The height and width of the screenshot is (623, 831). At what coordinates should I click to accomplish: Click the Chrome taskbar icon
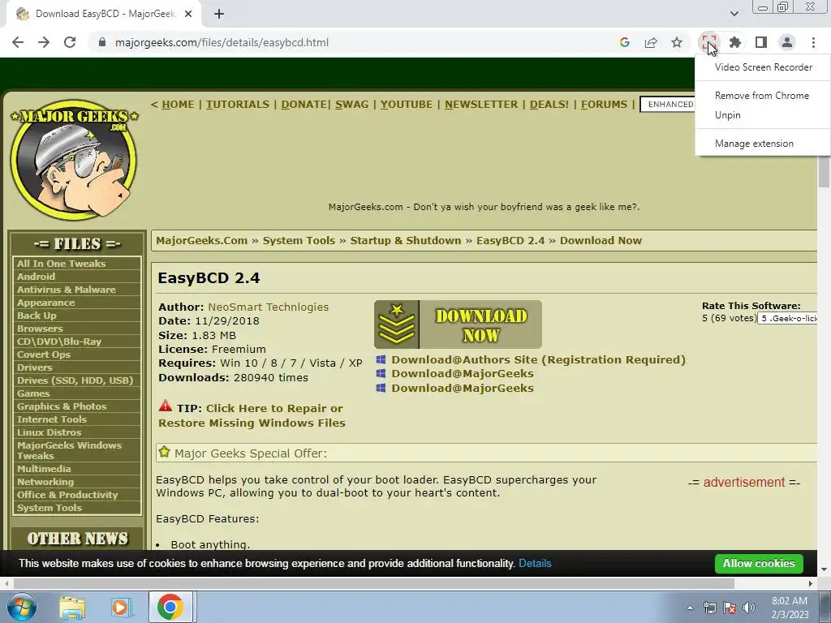170,607
